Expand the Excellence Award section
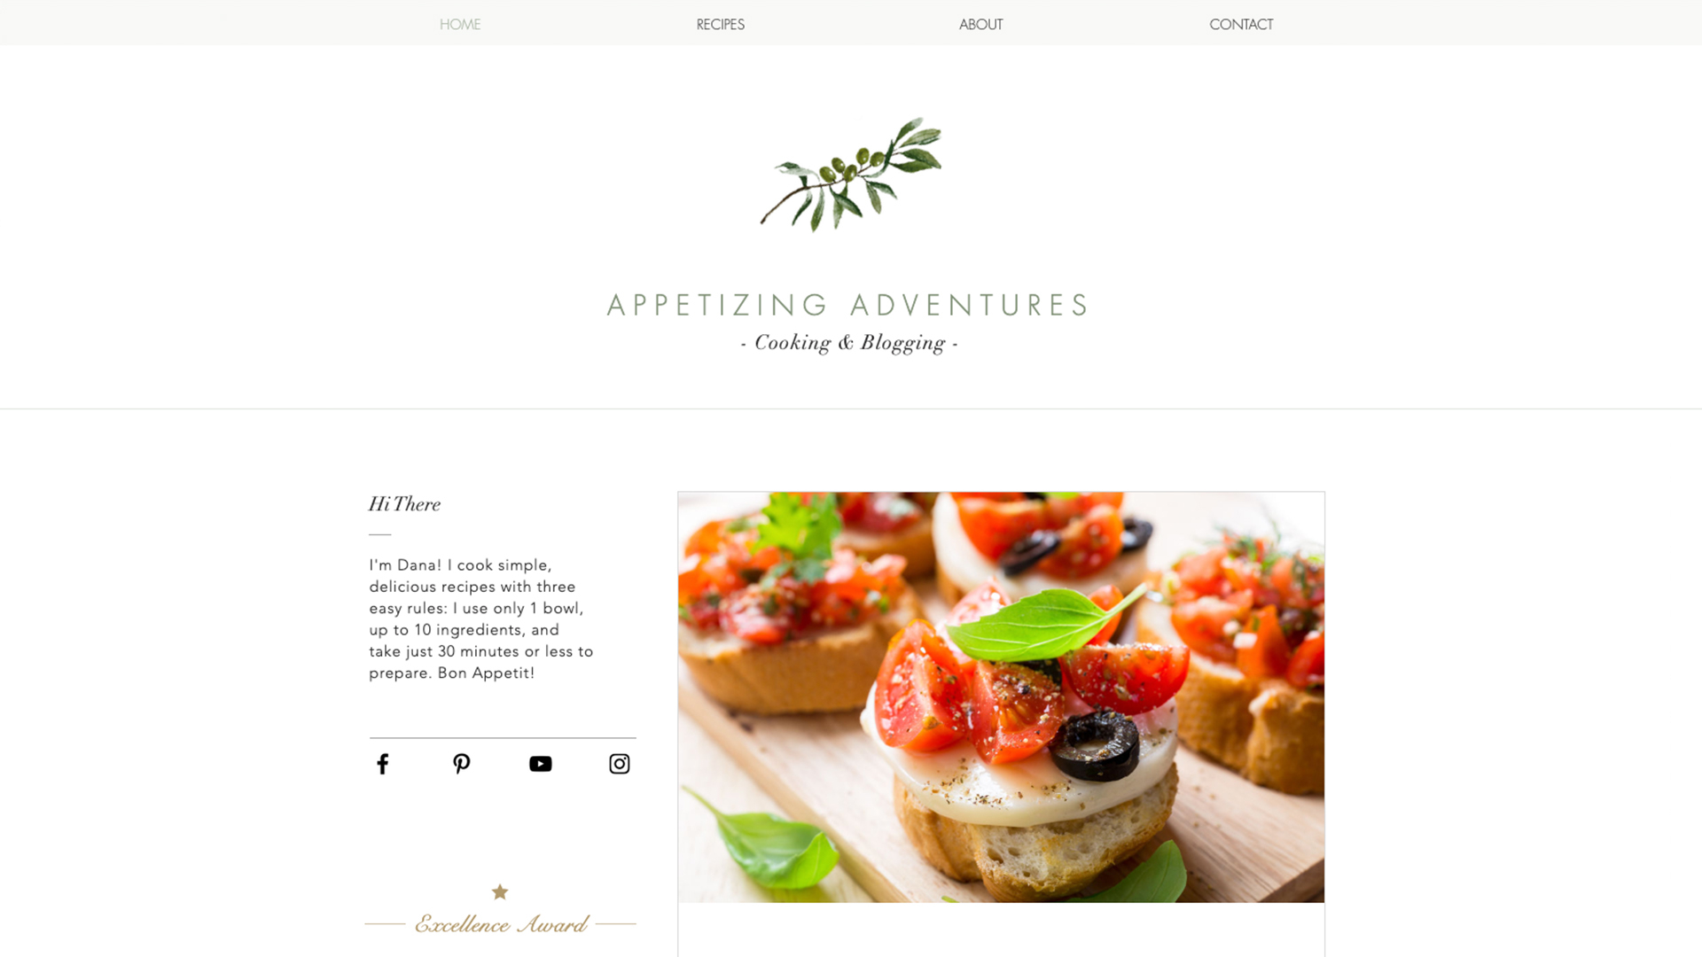 tap(500, 923)
